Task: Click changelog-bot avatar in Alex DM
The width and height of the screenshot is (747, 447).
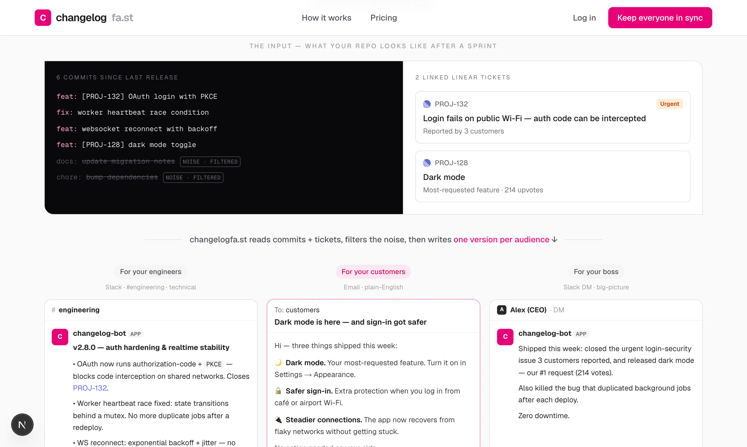Action: click(x=505, y=337)
